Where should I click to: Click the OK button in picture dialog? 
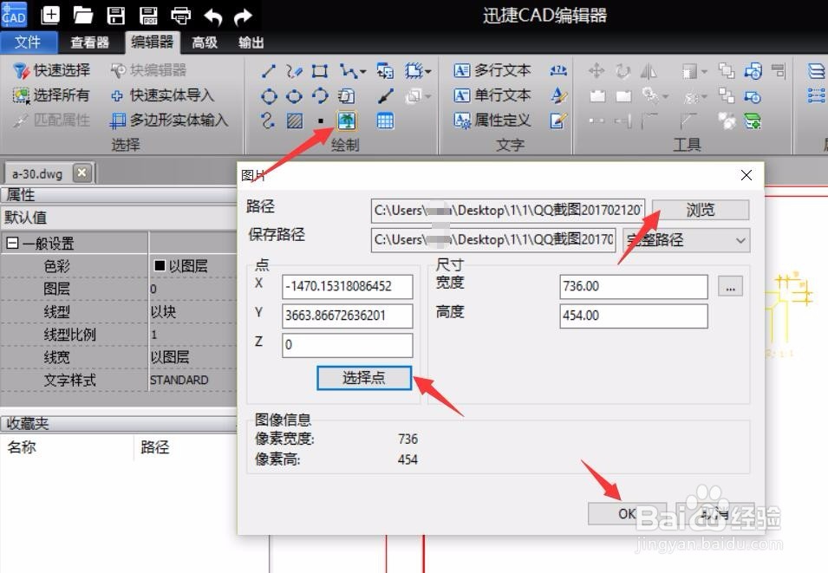(x=627, y=513)
